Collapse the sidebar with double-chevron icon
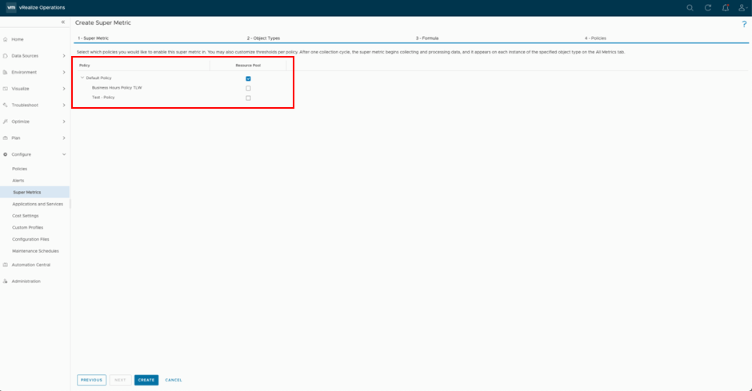This screenshot has width=752, height=391. coord(63,22)
